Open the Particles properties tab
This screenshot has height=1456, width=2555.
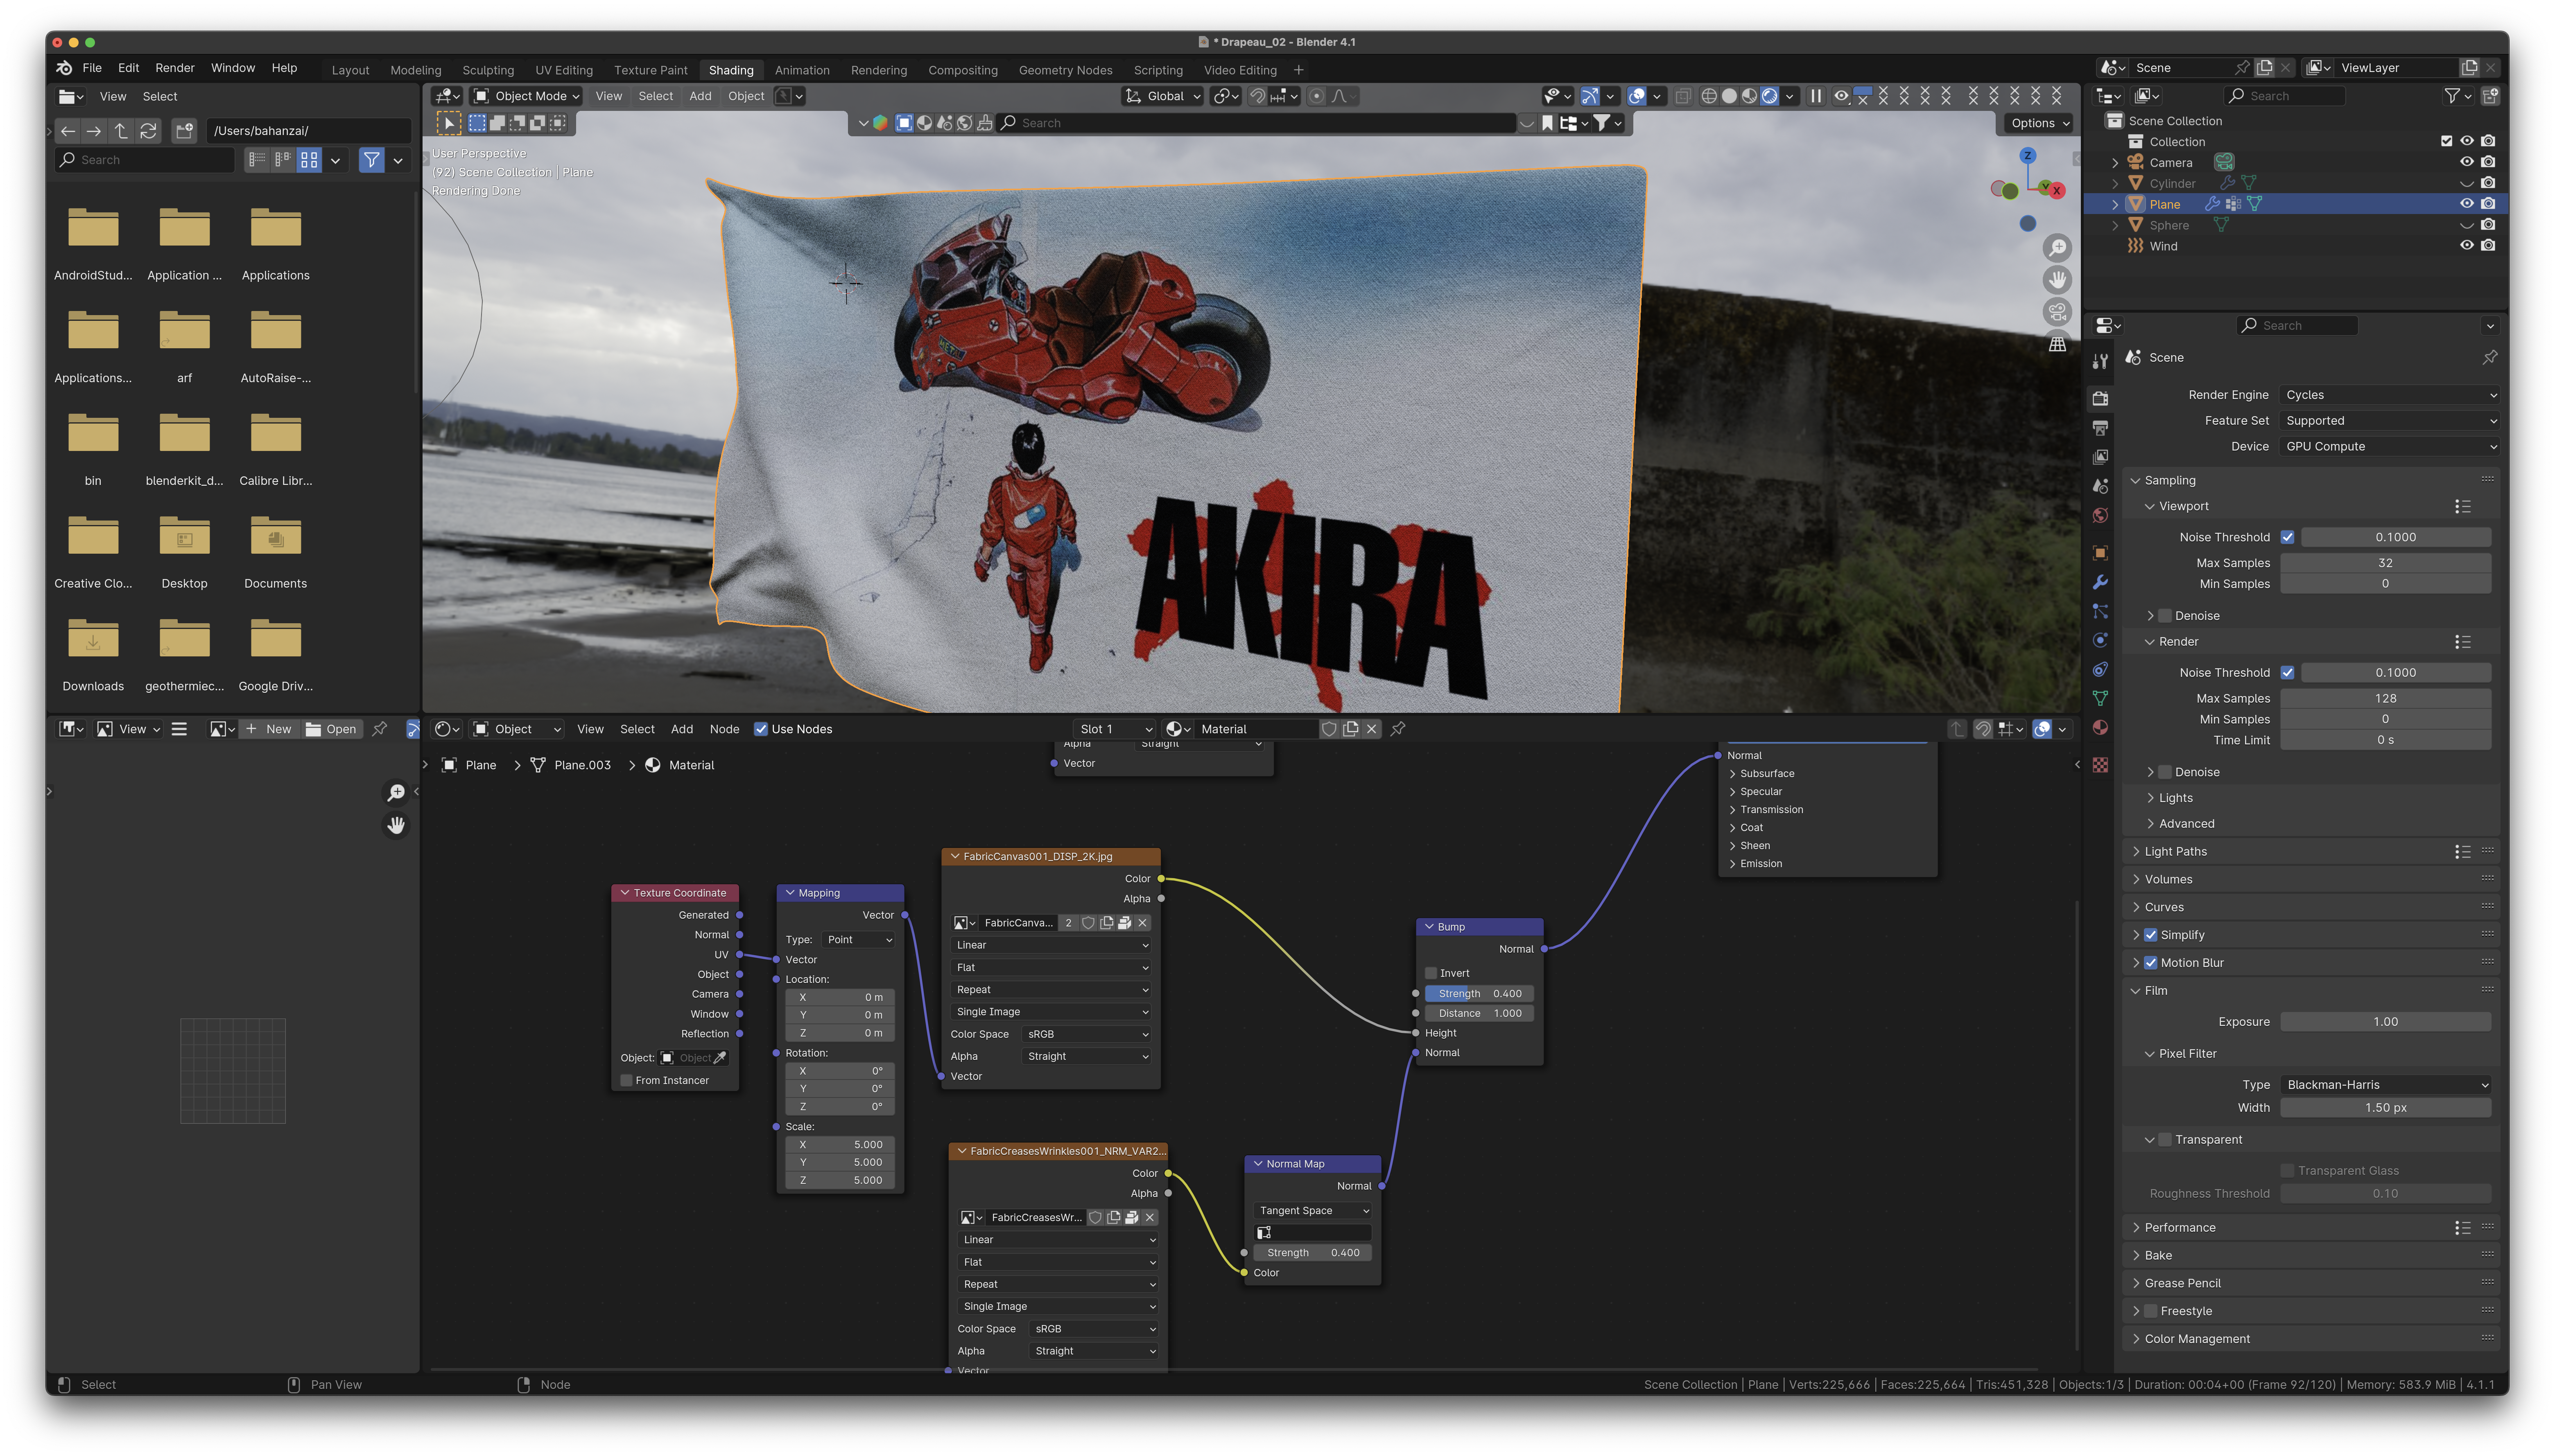pos(2100,611)
